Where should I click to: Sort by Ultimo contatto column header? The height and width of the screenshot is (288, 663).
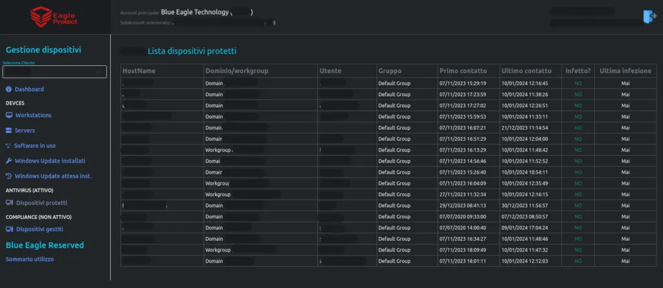point(526,71)
